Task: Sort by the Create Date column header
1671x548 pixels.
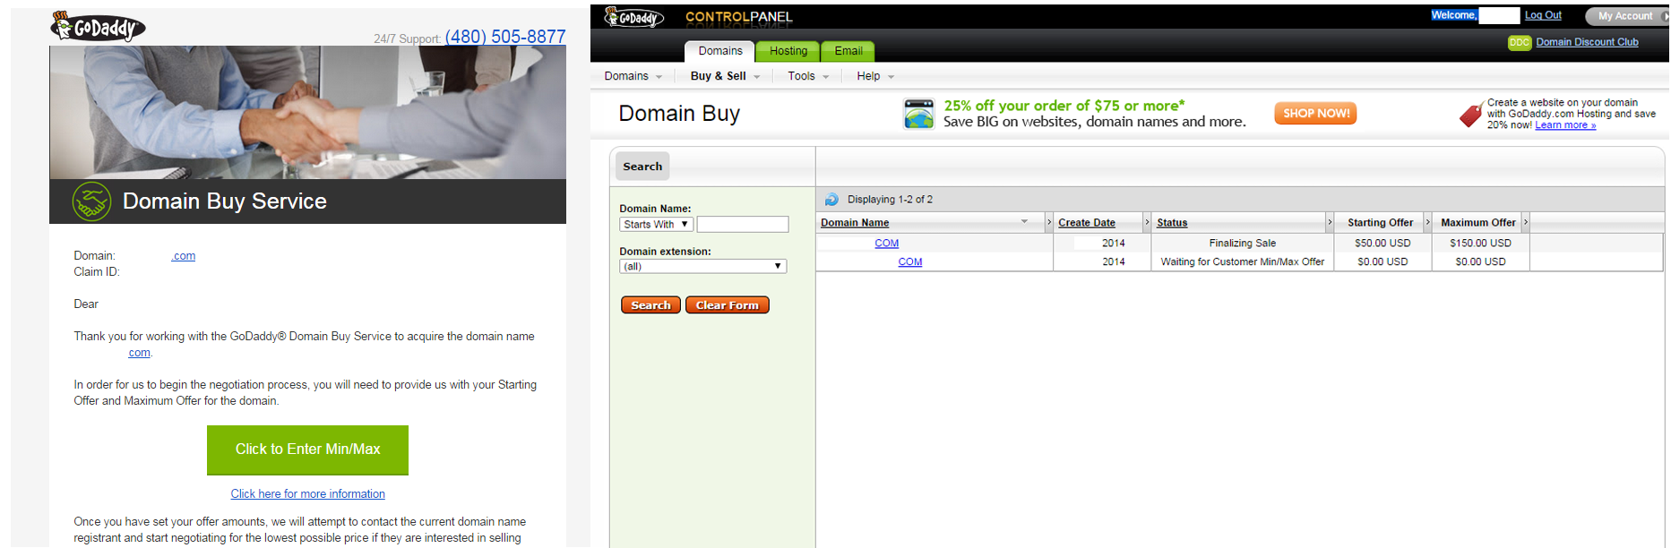Action: (x=1087, y=223)
